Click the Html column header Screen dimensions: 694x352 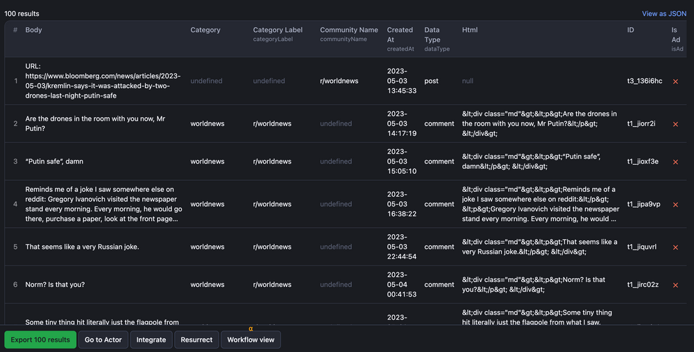[x=470, y=30]
